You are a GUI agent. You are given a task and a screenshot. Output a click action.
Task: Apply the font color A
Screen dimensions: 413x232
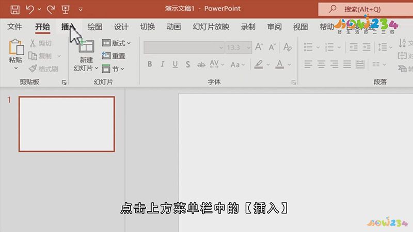[280, 64]
